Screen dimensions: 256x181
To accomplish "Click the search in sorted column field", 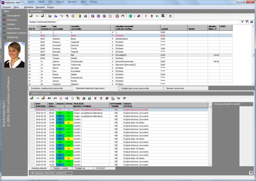I will tap(148, 22).
